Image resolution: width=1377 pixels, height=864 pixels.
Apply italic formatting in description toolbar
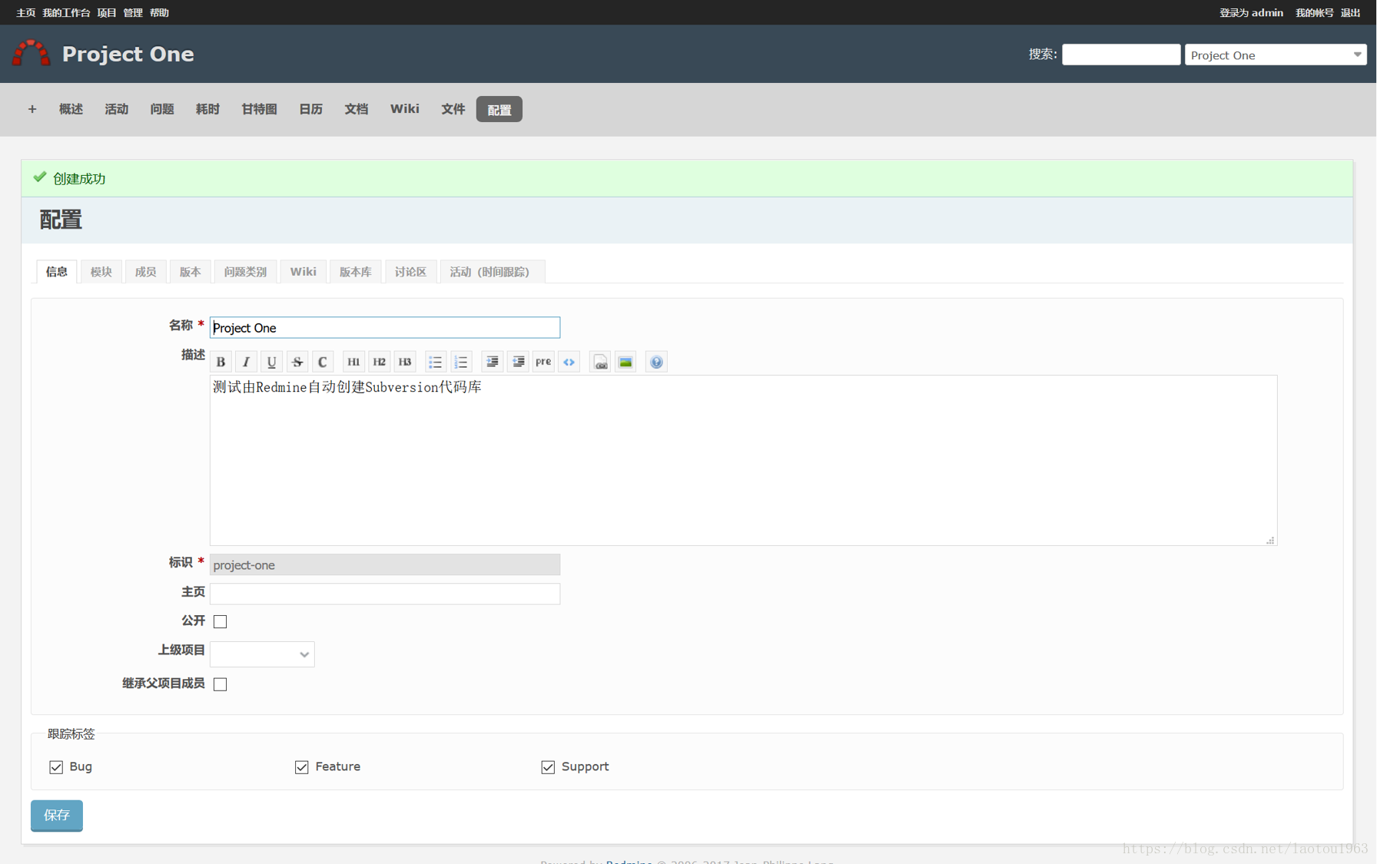tap(246, 362)
